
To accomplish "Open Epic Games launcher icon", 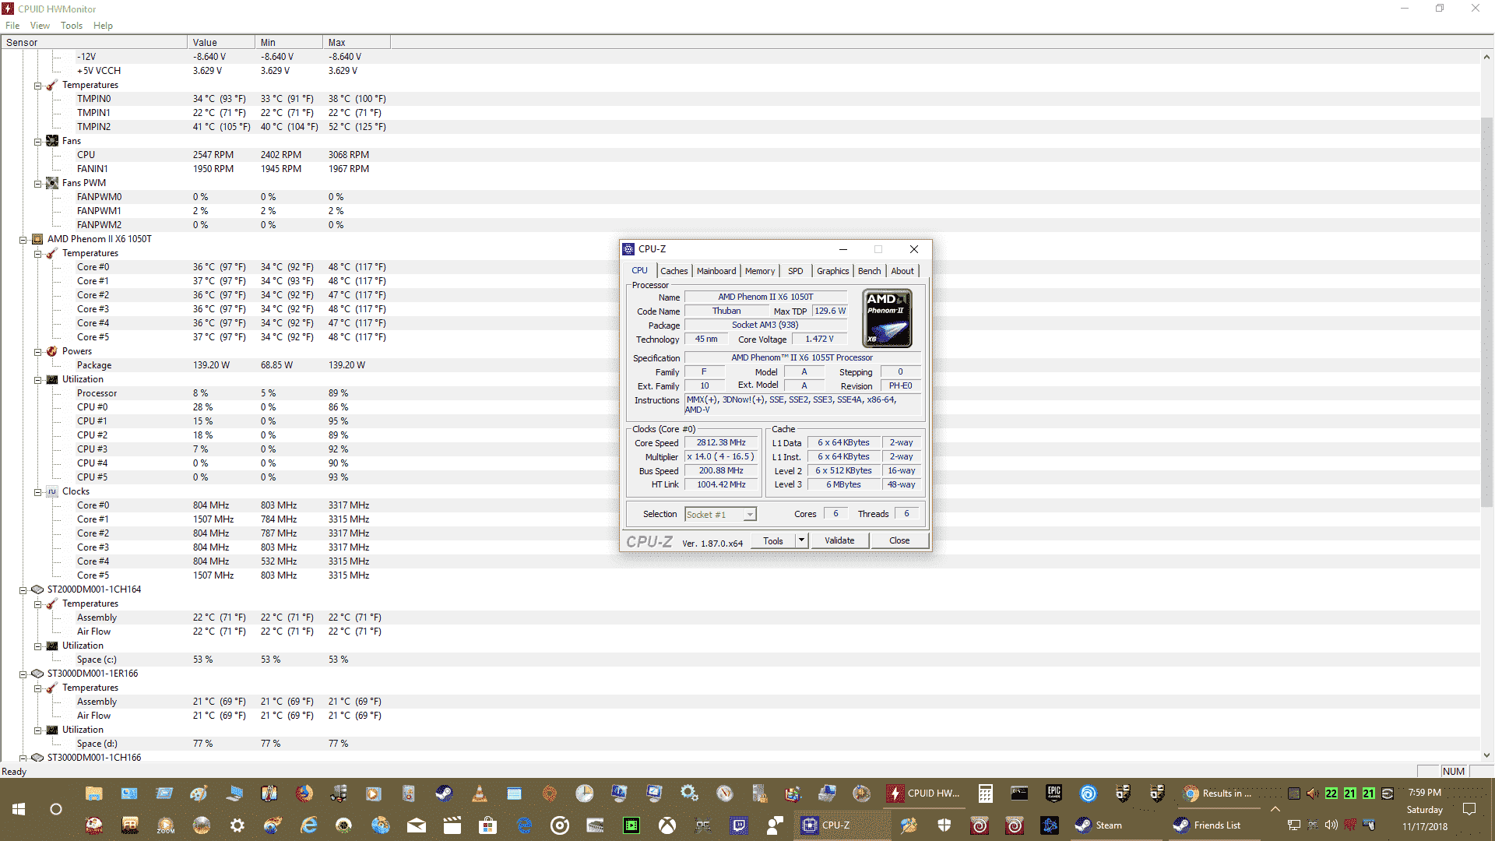I will tap(1054, 793).
